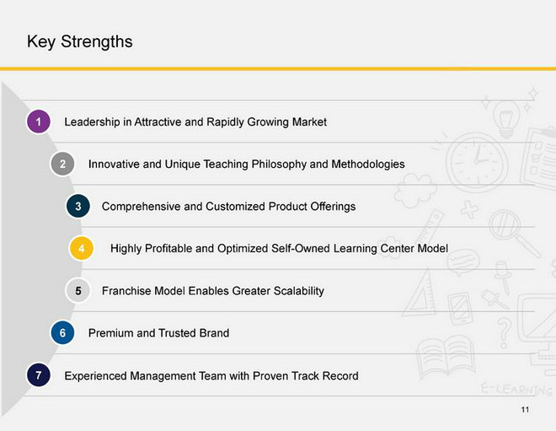Image resolution: width=556 pixels, height=431 pixels.
Task: Click the clock sketch in background
Action: (x=477, y=162)
